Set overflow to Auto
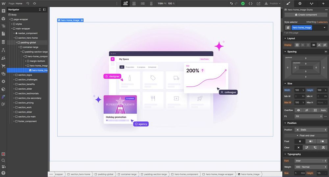 [x=323, y=110]
